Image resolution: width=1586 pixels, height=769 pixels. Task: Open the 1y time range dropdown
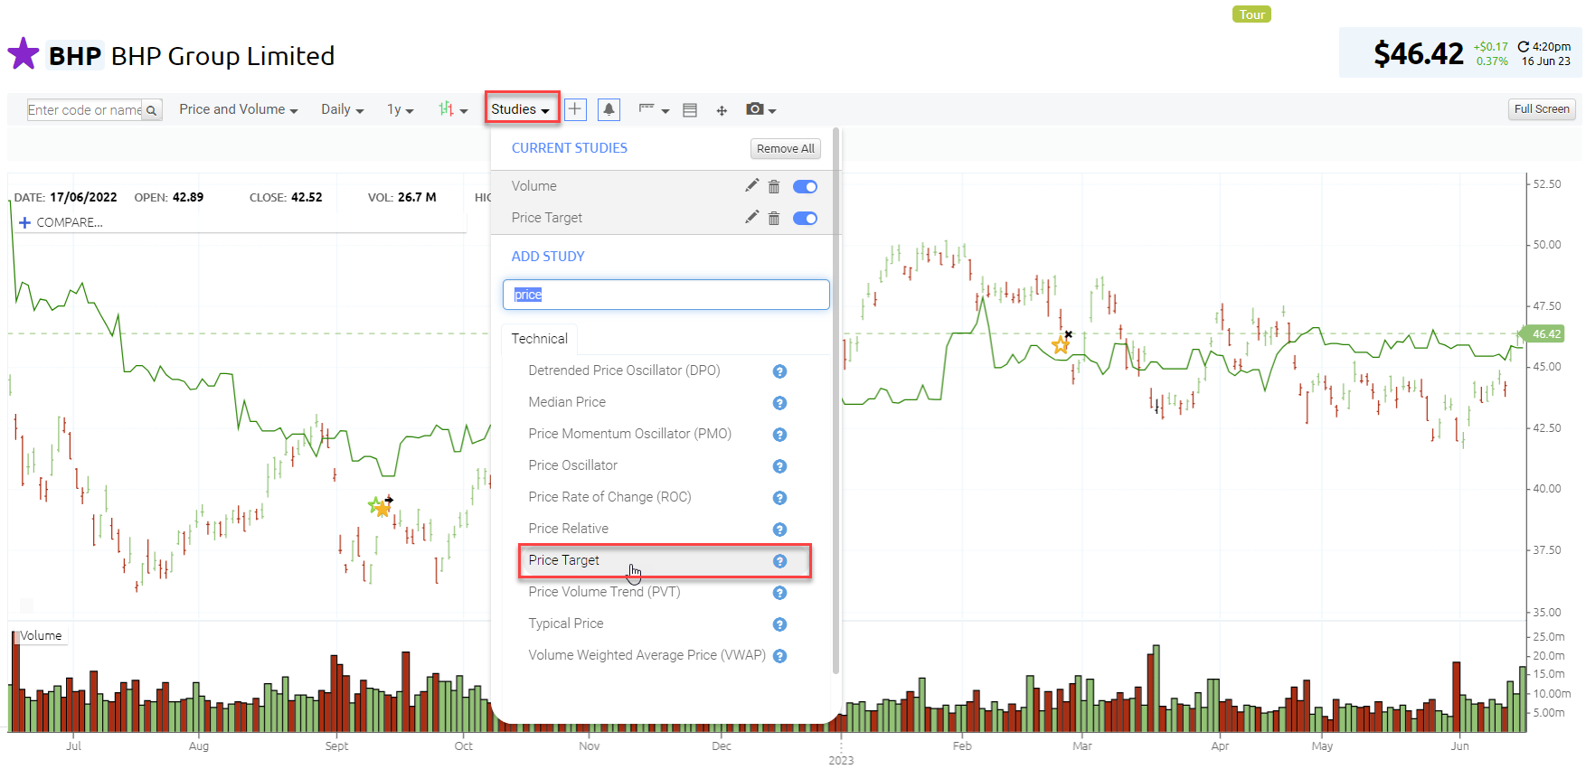400,109
